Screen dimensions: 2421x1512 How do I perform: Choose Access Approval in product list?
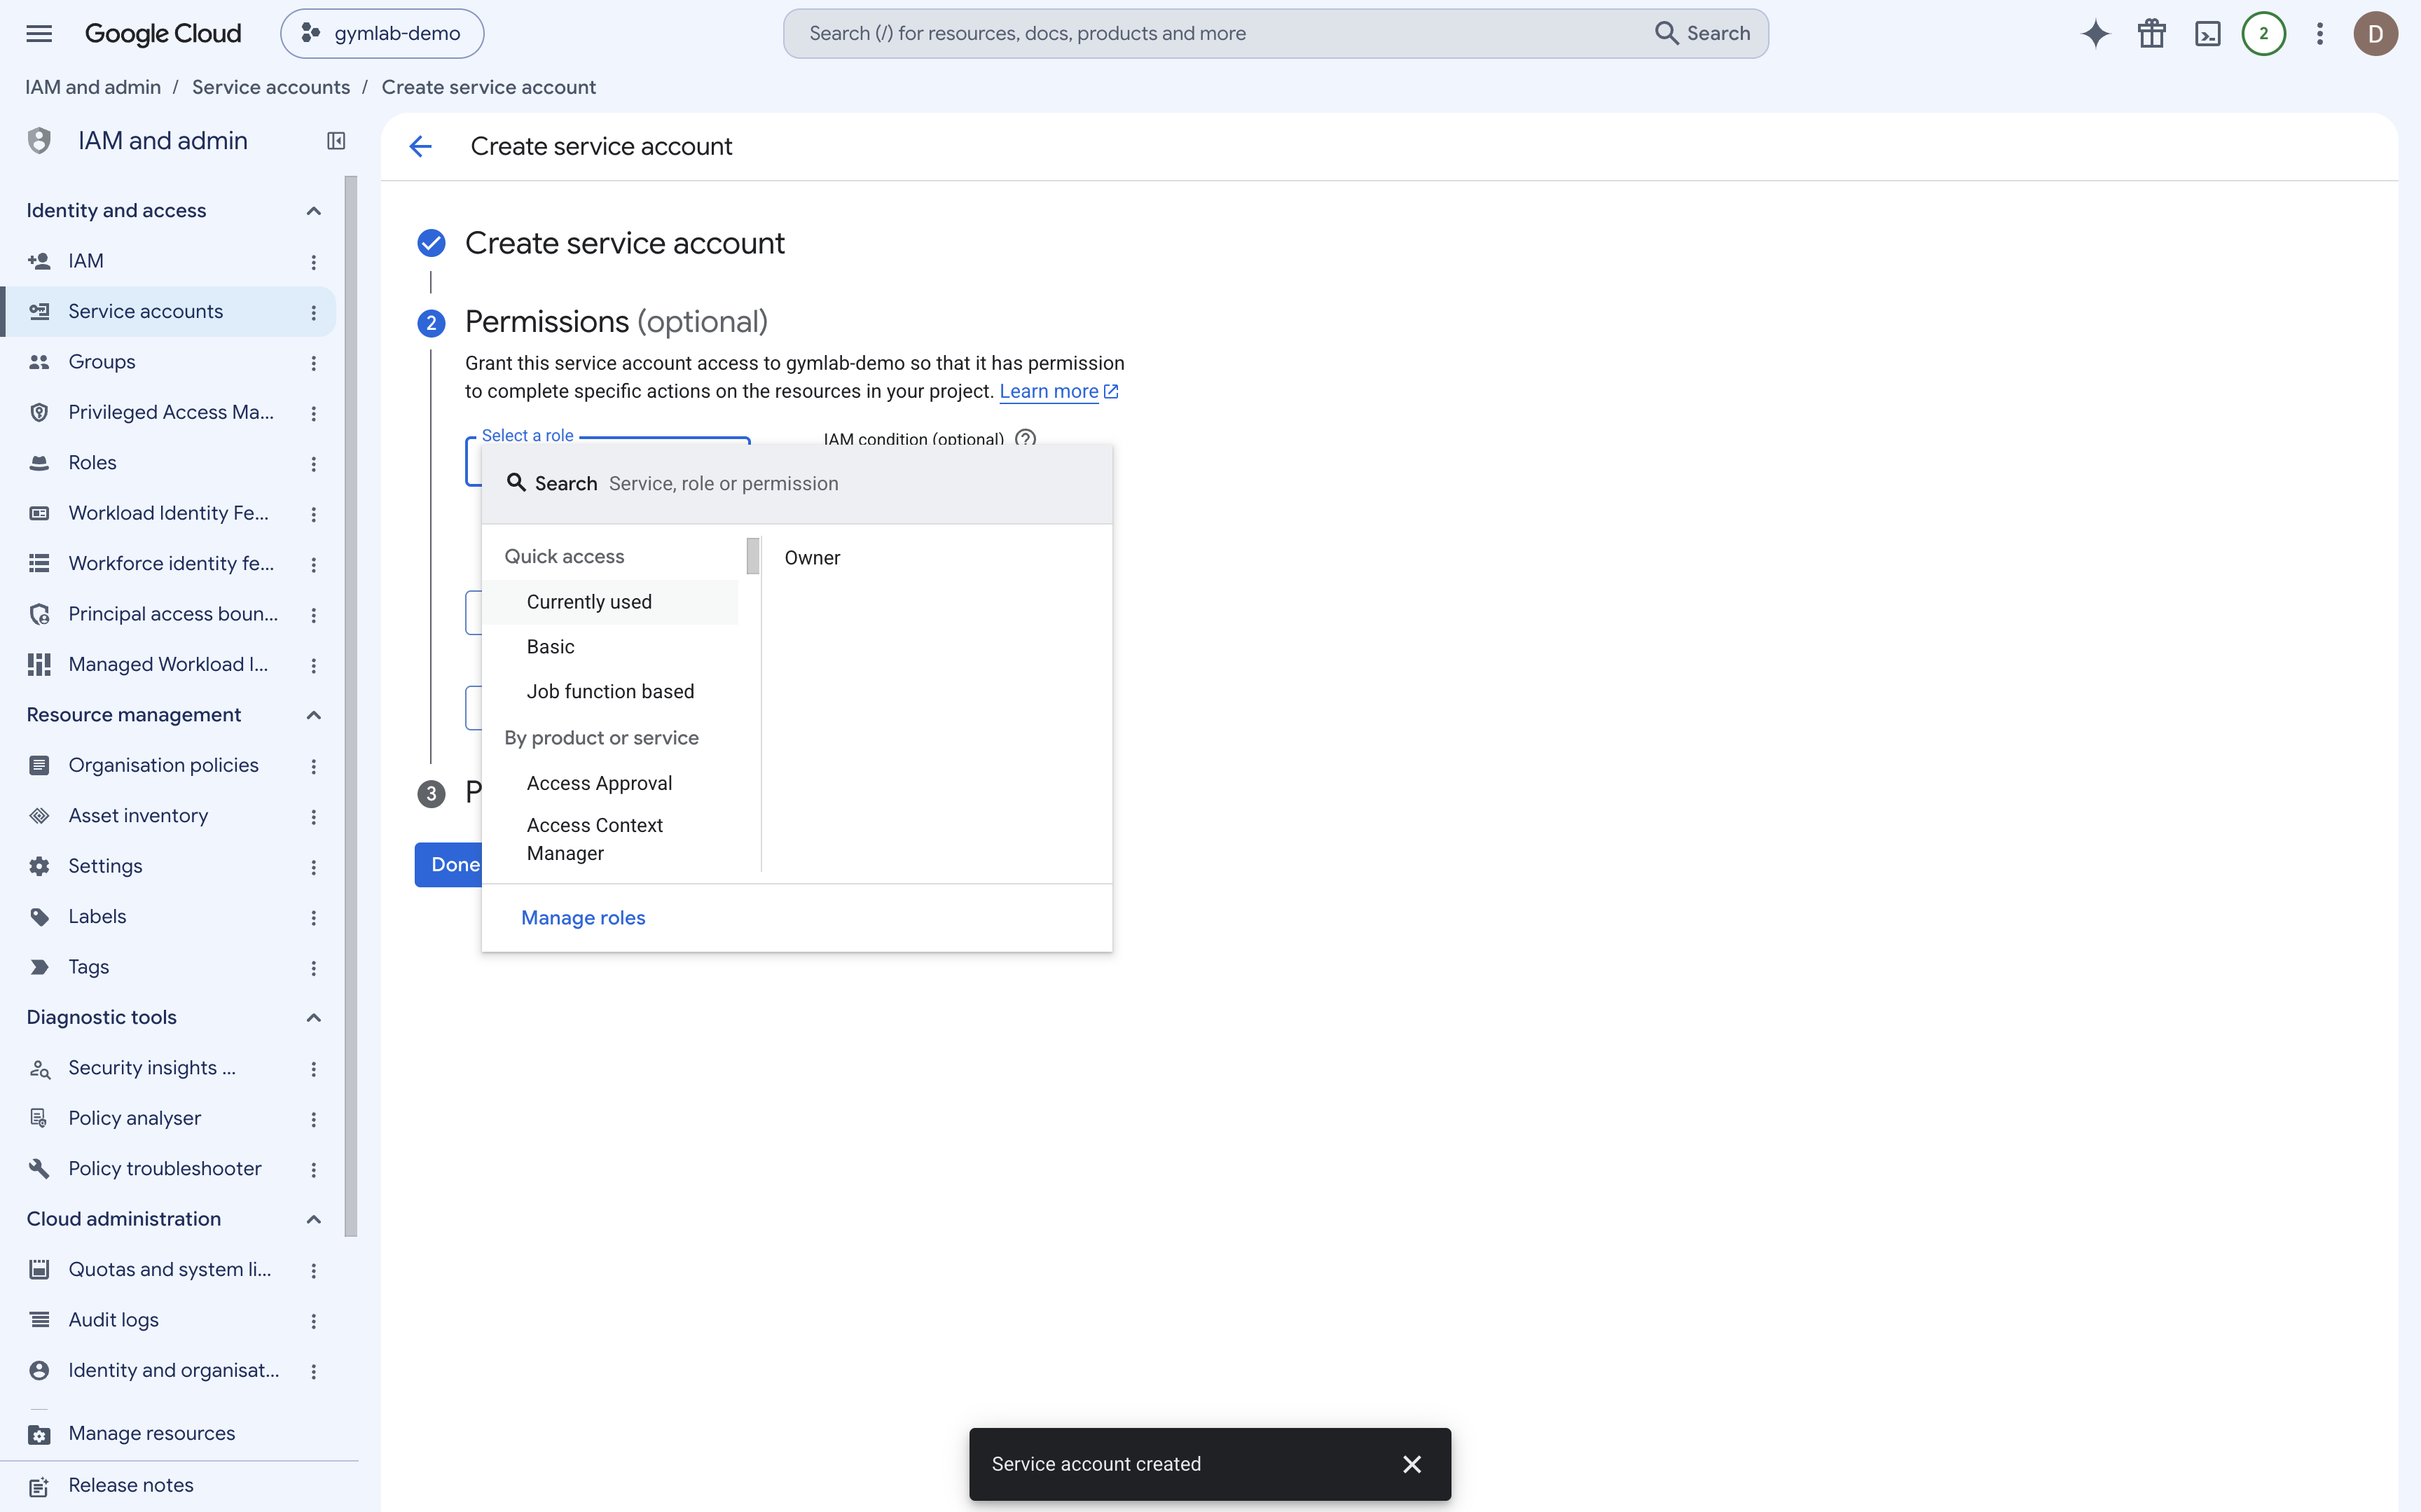610,783
